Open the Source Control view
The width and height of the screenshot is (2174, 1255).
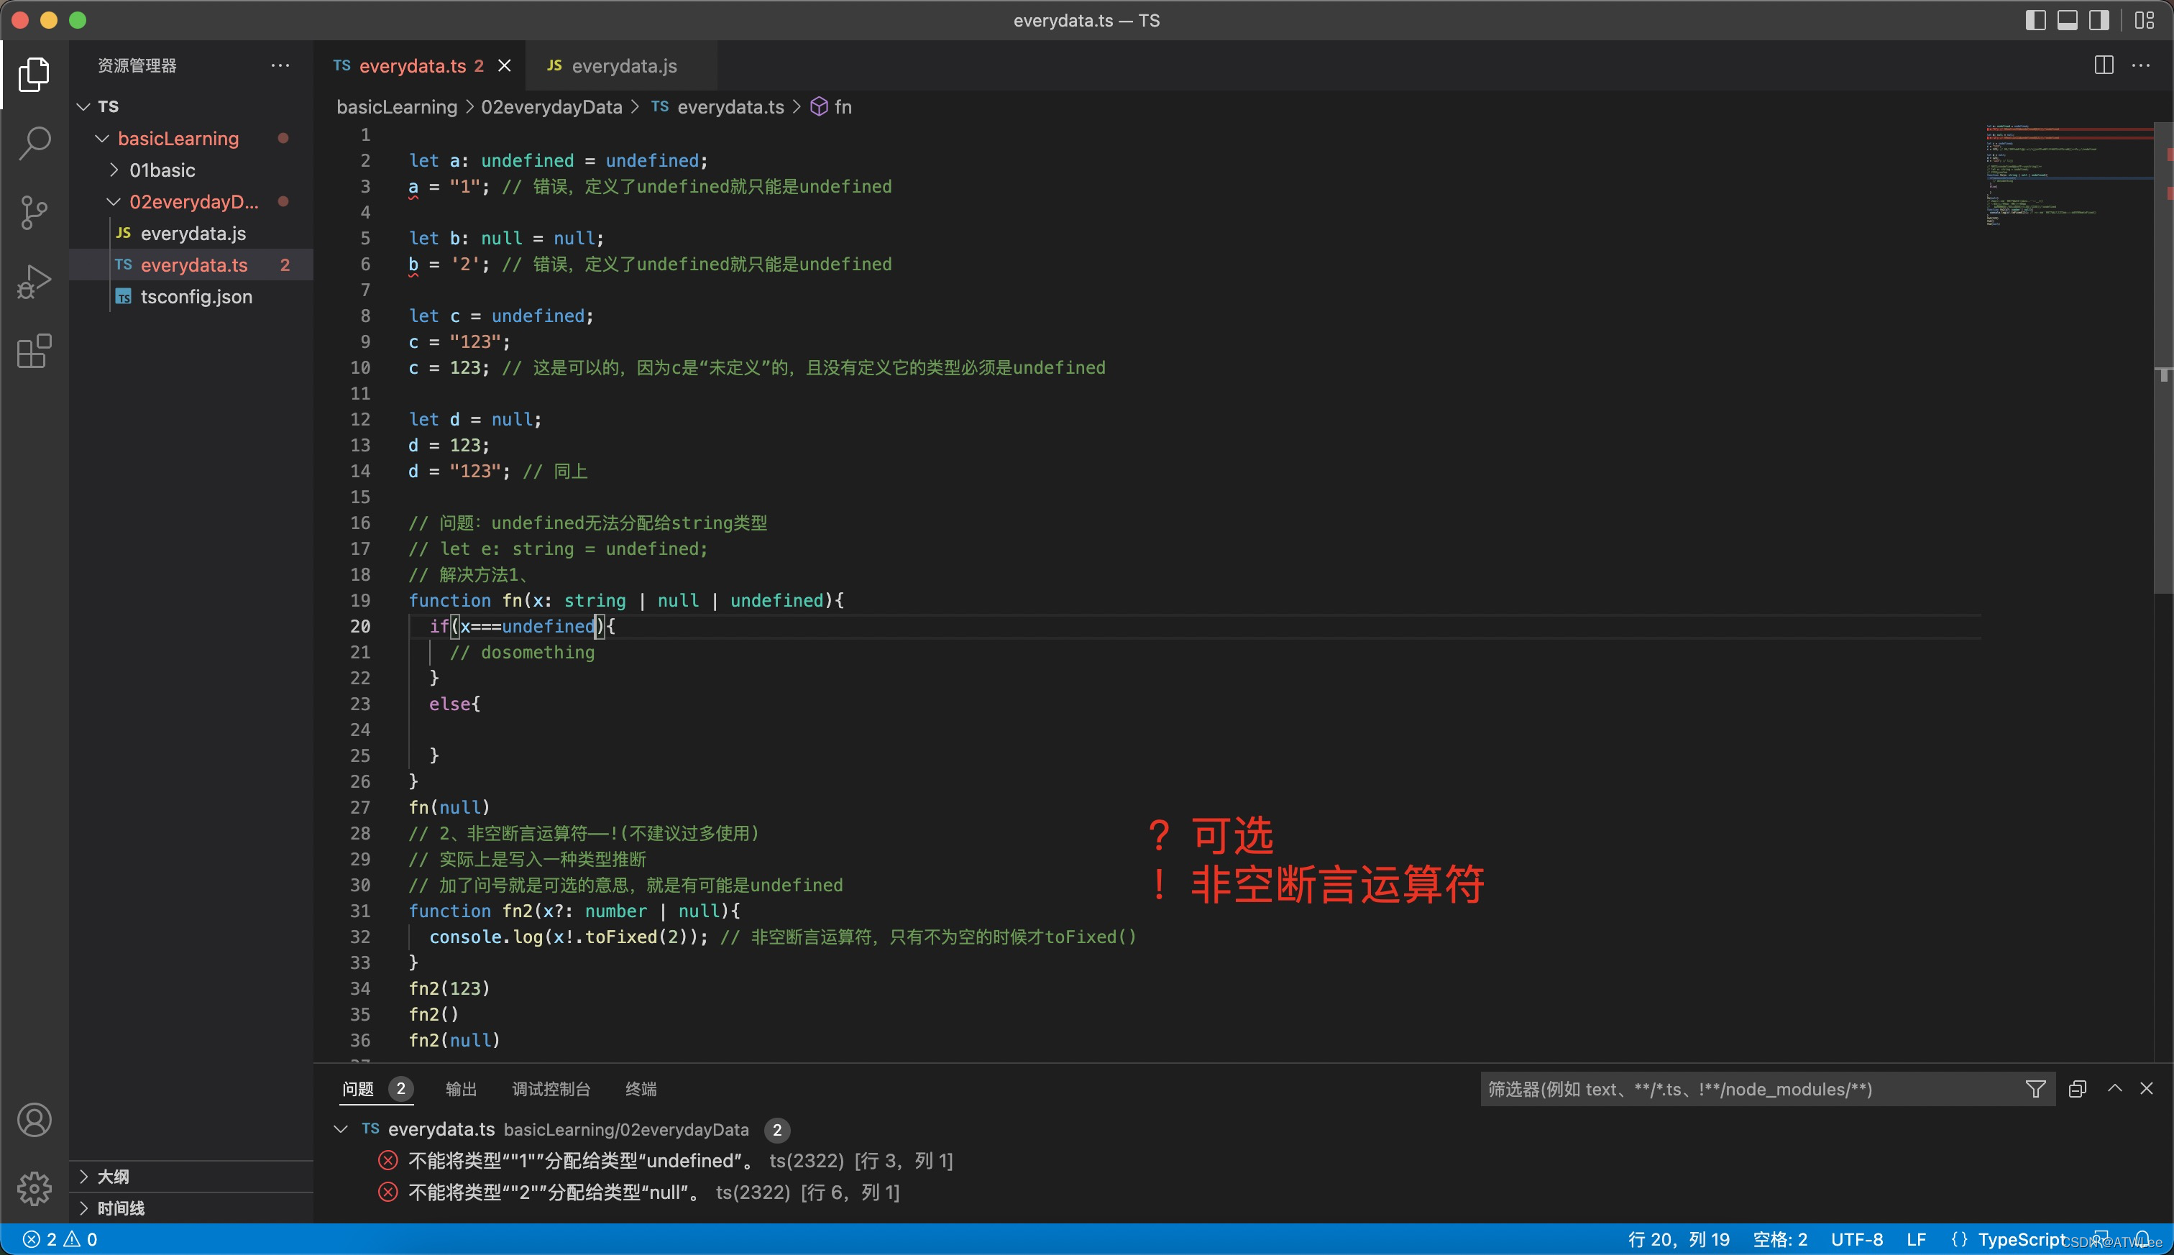pyautogui.click(x=35, y=212)
